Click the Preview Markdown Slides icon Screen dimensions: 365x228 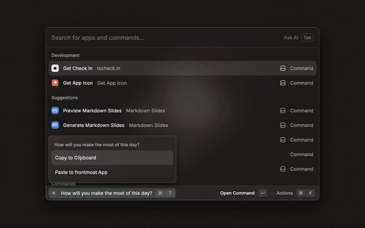click(x=55, y=111)
